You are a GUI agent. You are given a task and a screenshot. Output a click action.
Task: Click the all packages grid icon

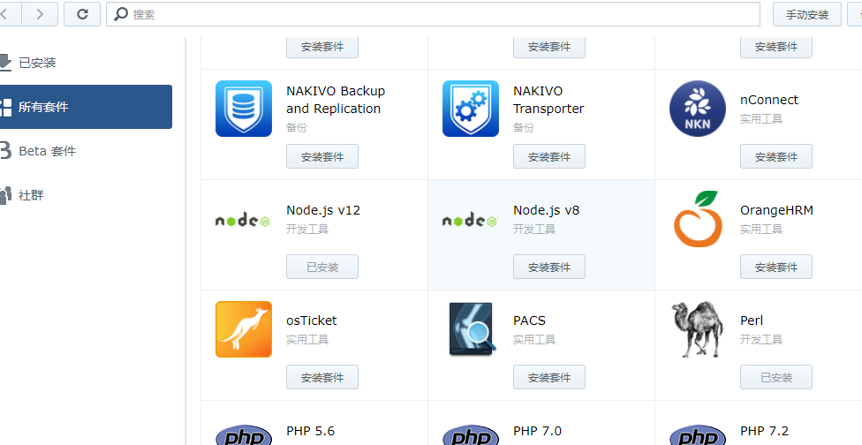point(5,107)
